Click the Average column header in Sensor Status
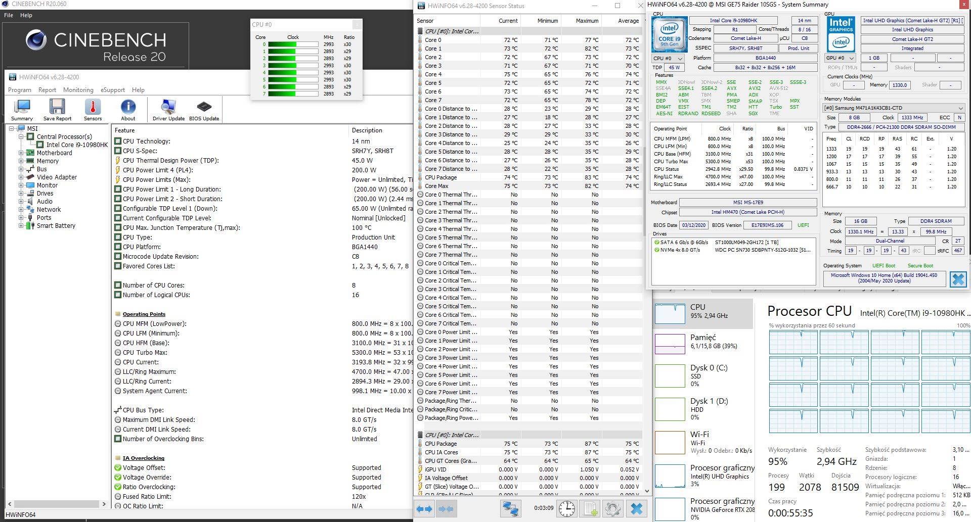Image resolution: width=971 pixels, height=522 pixels. tap(622, 21)
